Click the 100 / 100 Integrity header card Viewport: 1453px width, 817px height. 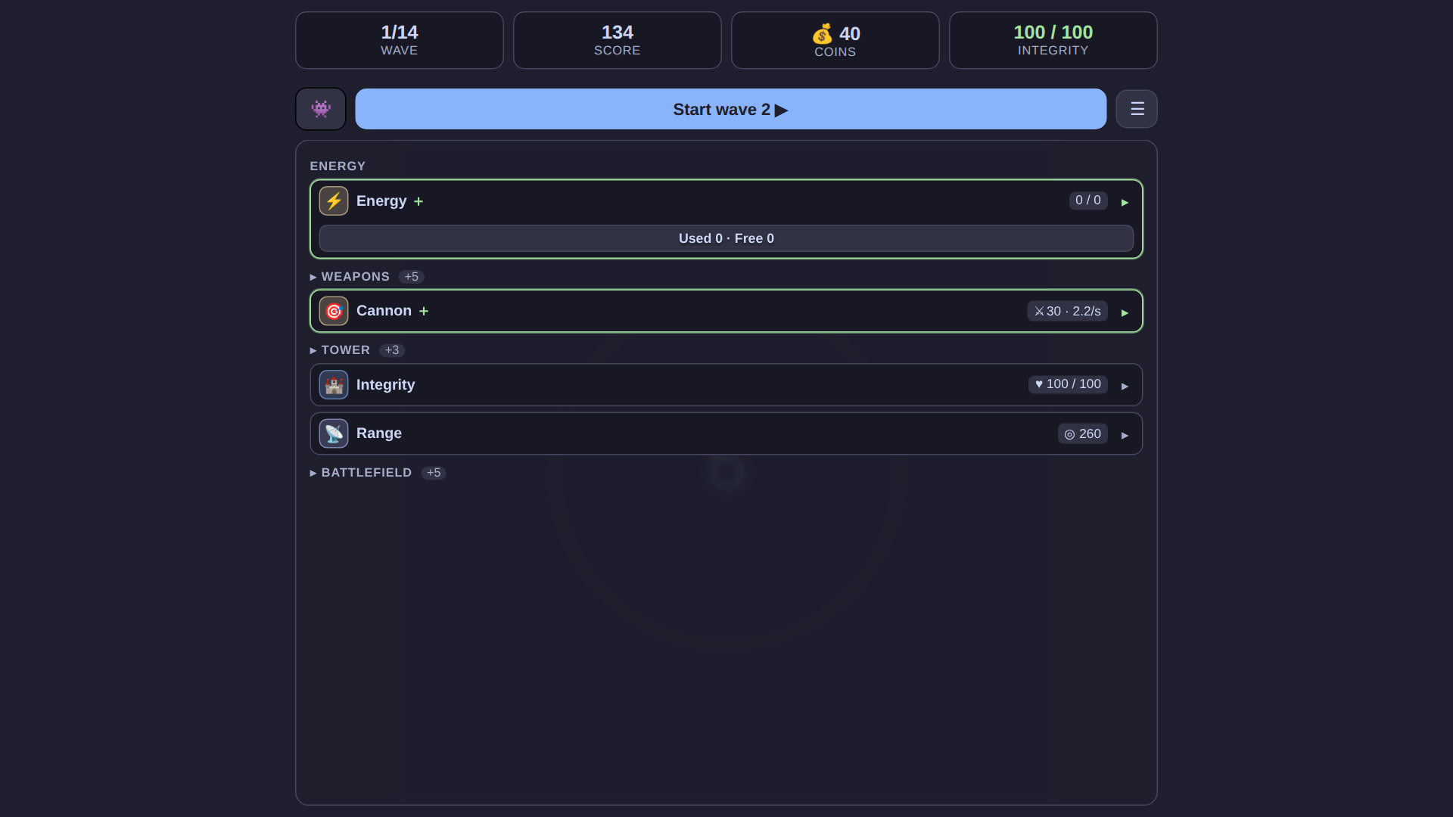1053,40
